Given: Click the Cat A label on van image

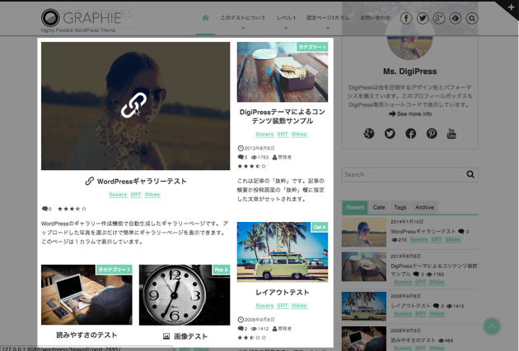Looking at the screenshot, I should (x=320, y=227).
